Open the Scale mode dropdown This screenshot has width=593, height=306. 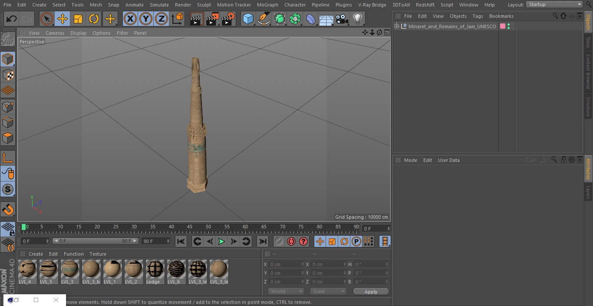(328, 291)
